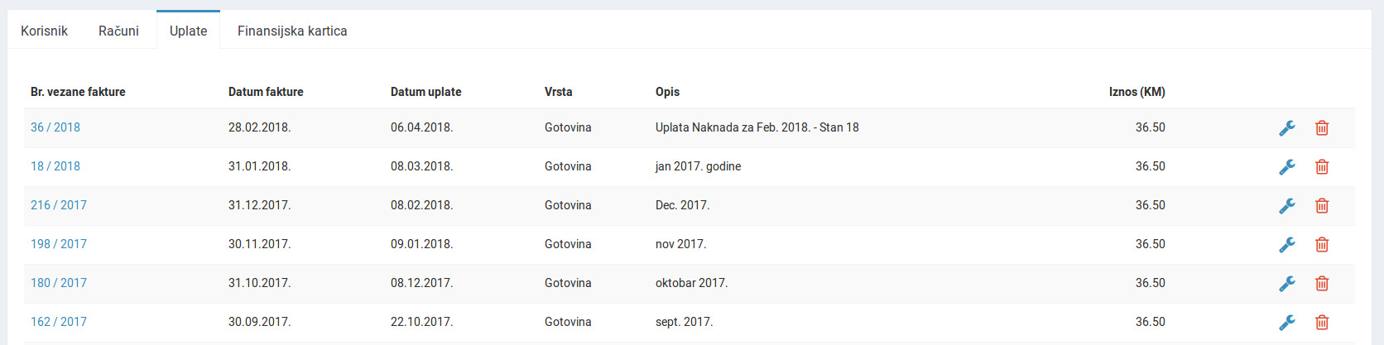Viewport: 1384px width, 345px height.
Task: Edit payment for invoice 36 / 2018
Action: [1287, 128]
